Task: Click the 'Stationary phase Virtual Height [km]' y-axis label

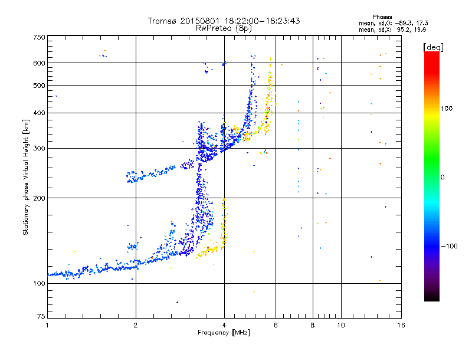Action: 26,177
